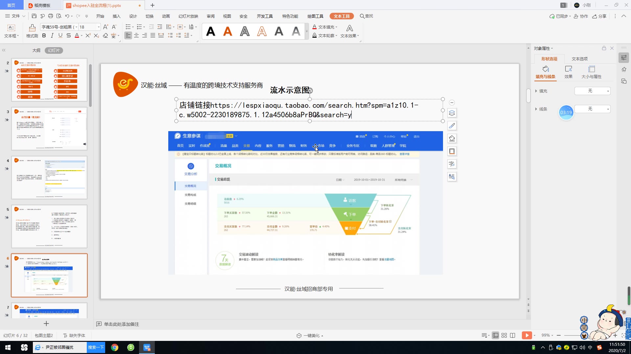Select slide 3 thumbnail

pyautogui.click(x=49, y=128)
